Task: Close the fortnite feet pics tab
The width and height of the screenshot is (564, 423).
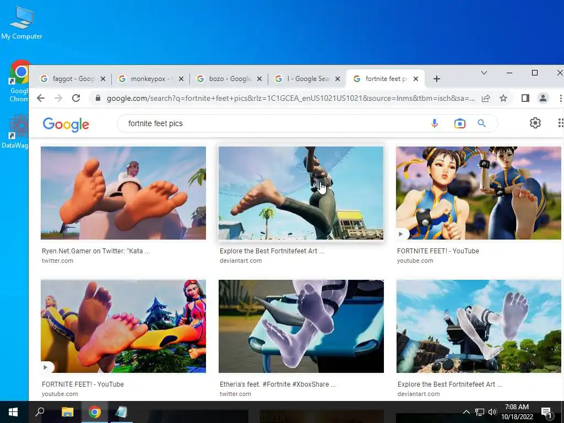Action: pyautogui.click(x=416, y=79)
